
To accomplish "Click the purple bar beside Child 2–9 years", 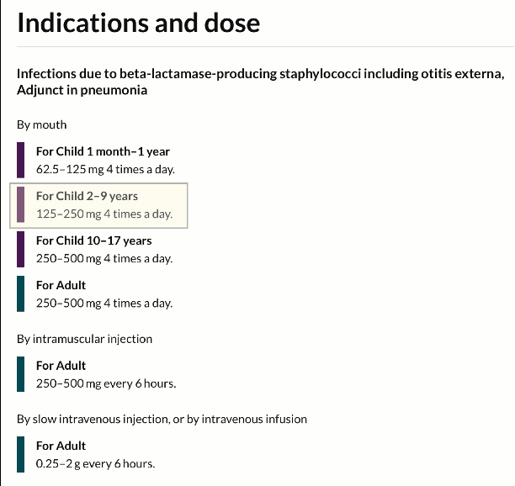I will pyautogui.click(x=21, y=205).
